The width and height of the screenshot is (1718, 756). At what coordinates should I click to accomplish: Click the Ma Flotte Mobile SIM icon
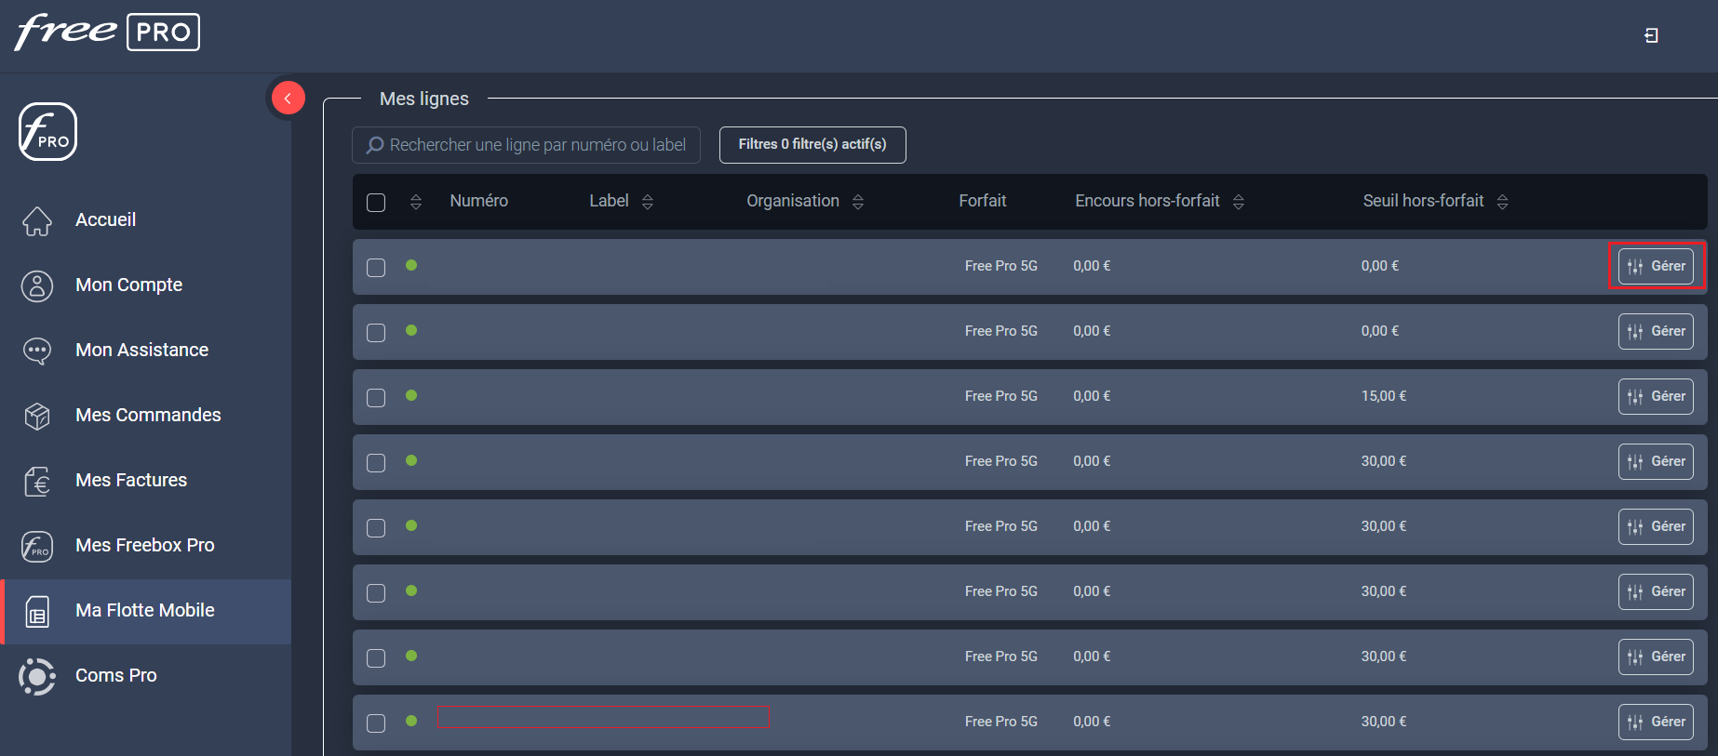37,611
